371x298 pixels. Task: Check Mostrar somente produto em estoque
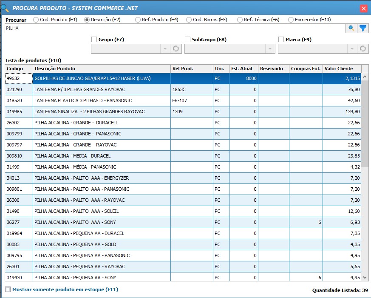[8, 289]
